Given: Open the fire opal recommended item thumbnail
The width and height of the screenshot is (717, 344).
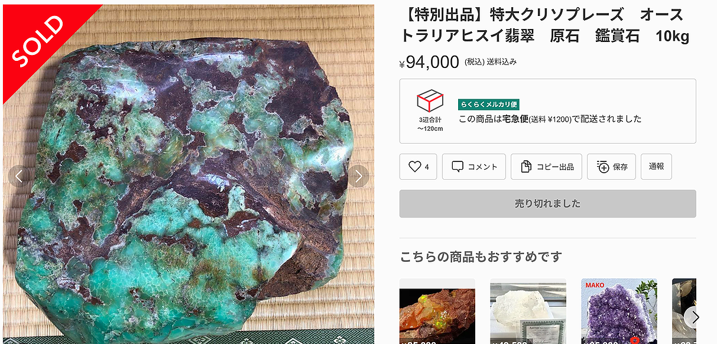Looking at the screenshot, I should (437, 311).
